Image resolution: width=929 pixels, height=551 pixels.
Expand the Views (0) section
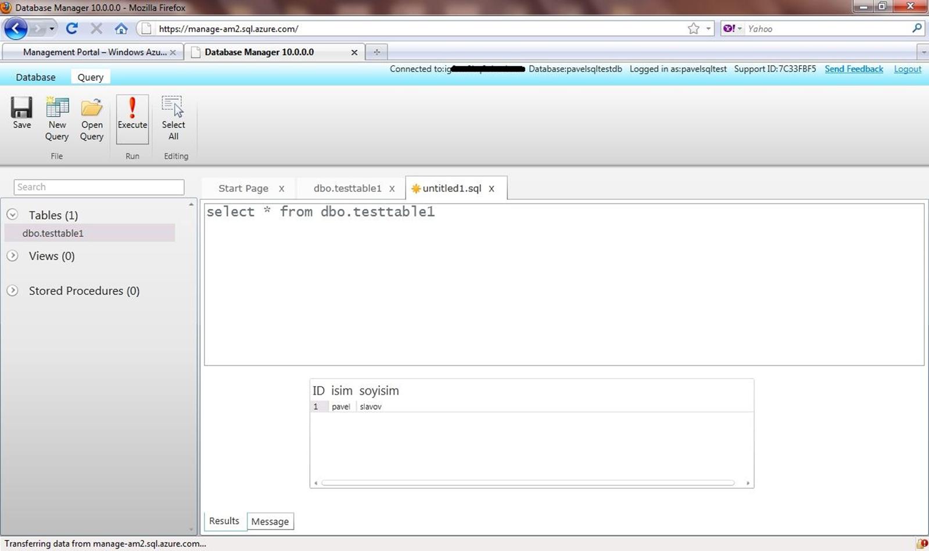coord(12,255)
